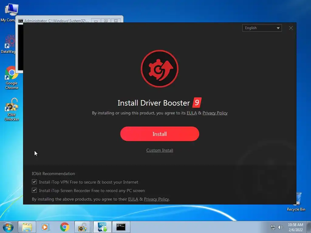311x233 pixels.
Task: Open the Custom Install link
Action: [x=160, y=150]
